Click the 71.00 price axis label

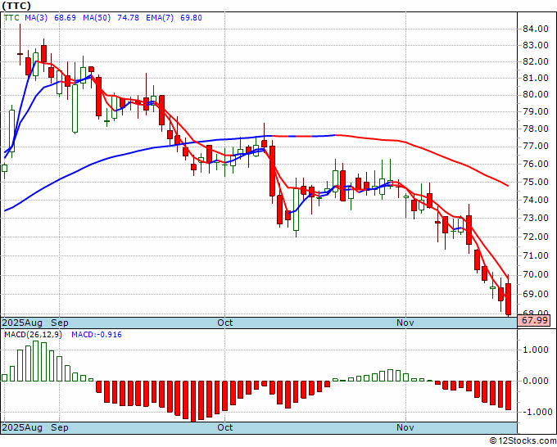pos(536,255)
